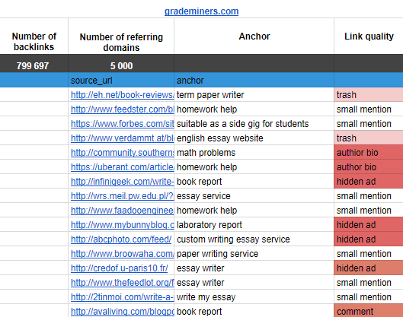Select the 'english essay website' cell
This screenshot has width=403, height=317.
click(x=254, y=138)
